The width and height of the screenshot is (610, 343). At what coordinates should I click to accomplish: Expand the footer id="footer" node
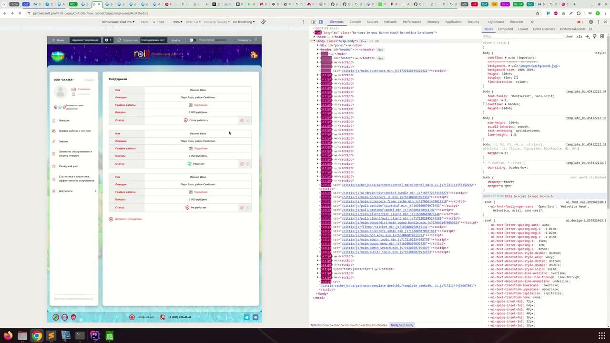[x=318, y=58]
